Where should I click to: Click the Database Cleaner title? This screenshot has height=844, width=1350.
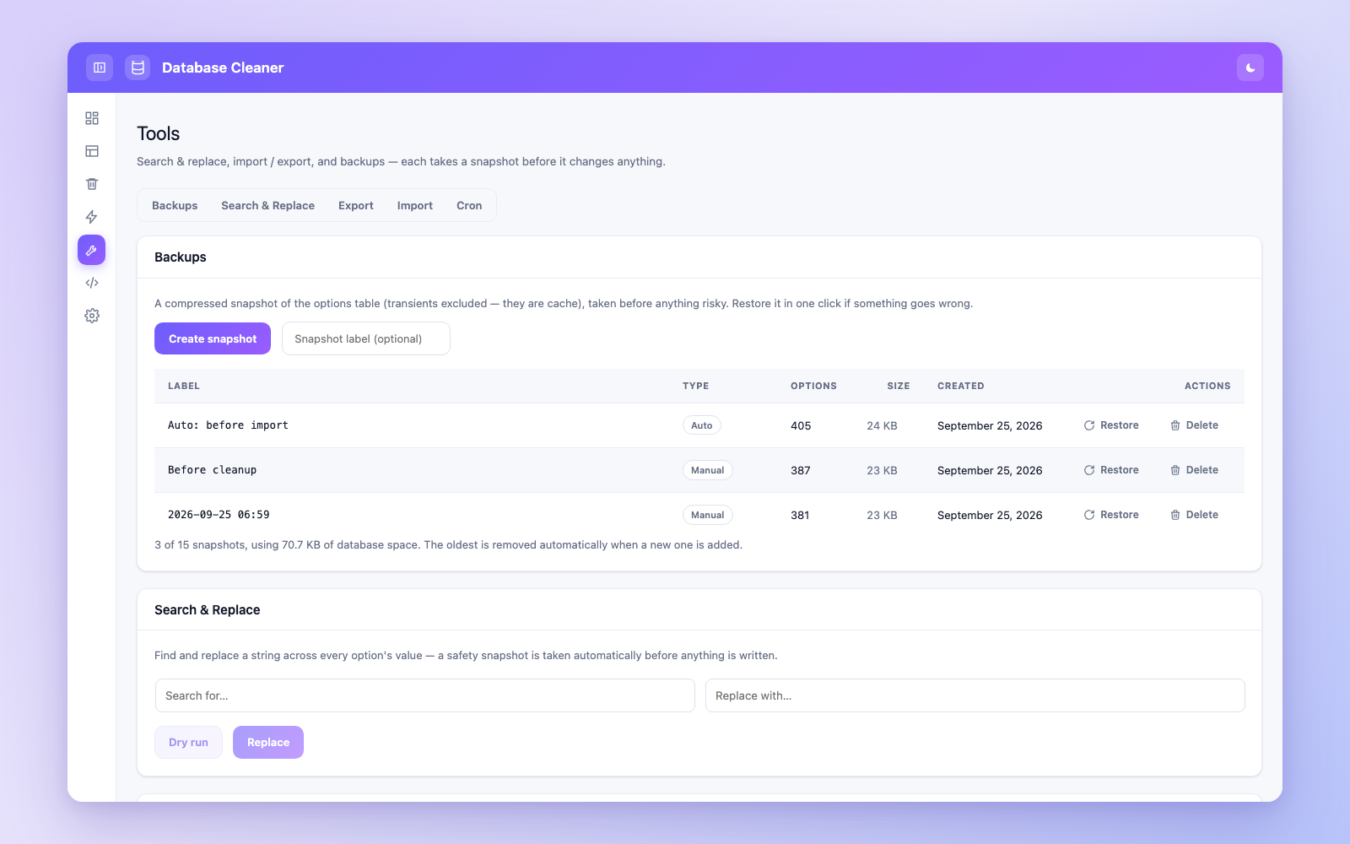223,68
